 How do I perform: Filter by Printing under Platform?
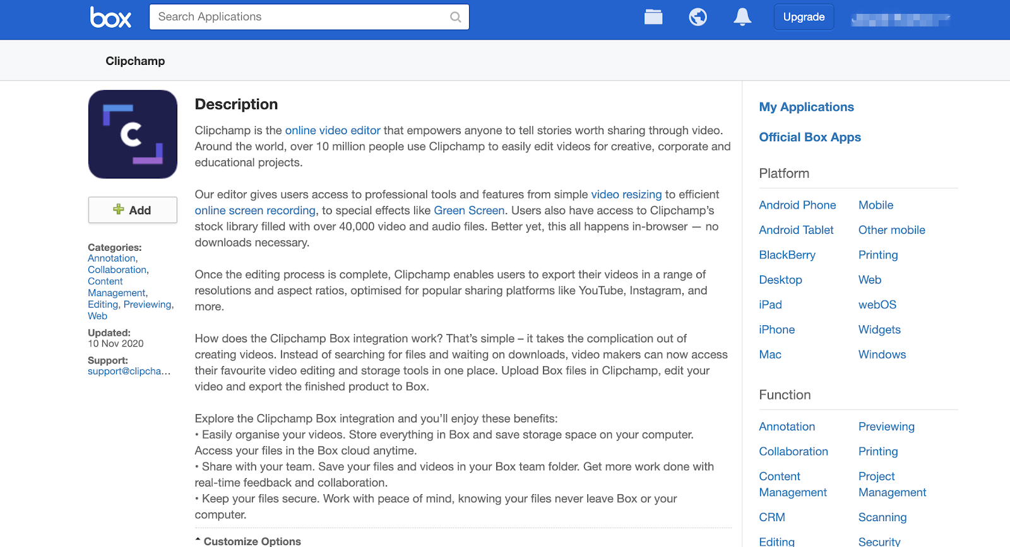(878, 255)
